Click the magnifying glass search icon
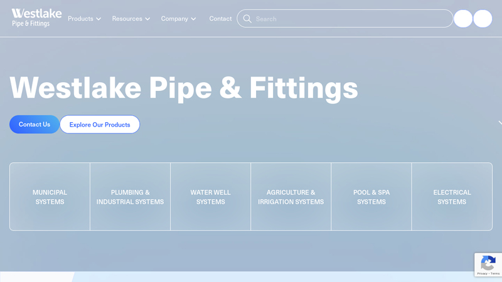Image resolution: width=502 pixels, height=282 pixels. coord(247,19)
